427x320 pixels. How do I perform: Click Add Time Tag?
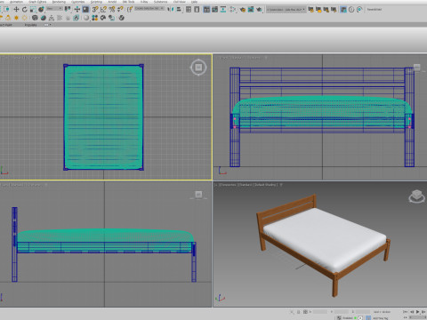tap(381, 318)
